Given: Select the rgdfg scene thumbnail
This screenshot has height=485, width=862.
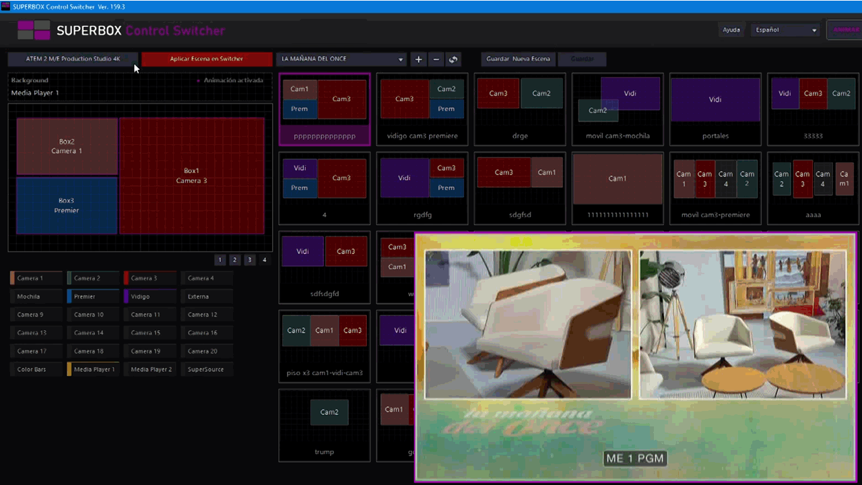Looking at the screenshot, I should [x=422, y=188].
